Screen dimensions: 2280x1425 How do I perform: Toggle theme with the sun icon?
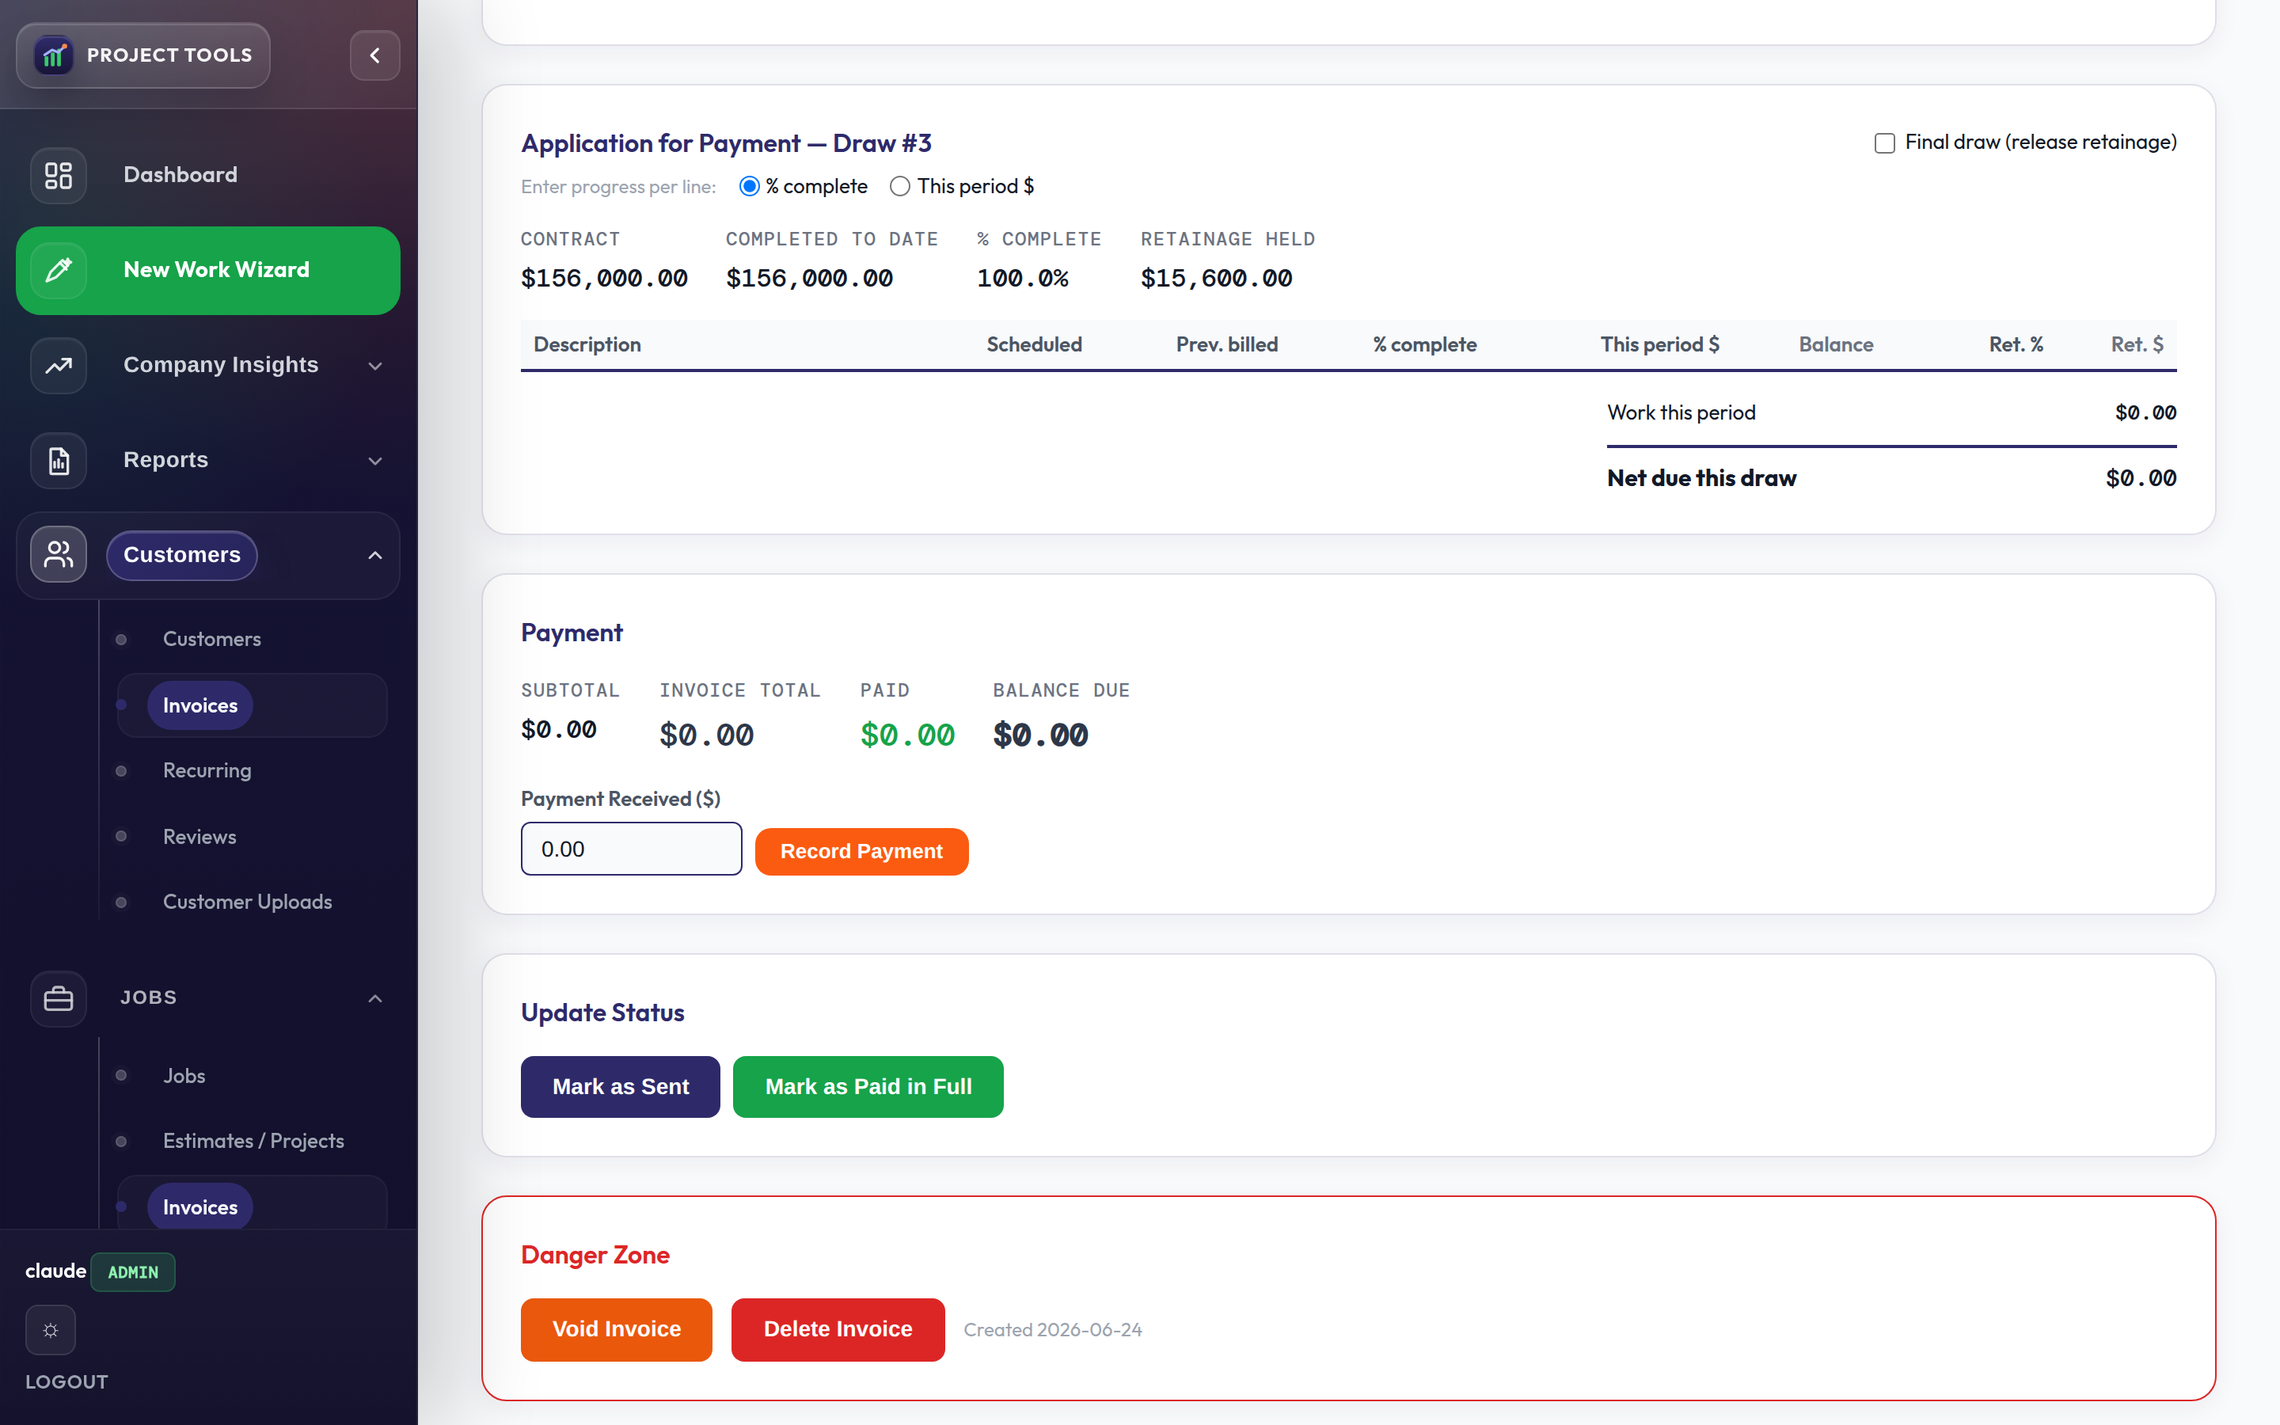coord(51,1330)
